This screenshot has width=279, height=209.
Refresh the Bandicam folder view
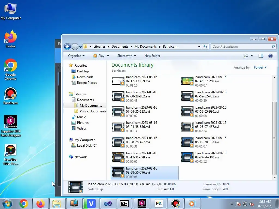click(x=205, y=47)
